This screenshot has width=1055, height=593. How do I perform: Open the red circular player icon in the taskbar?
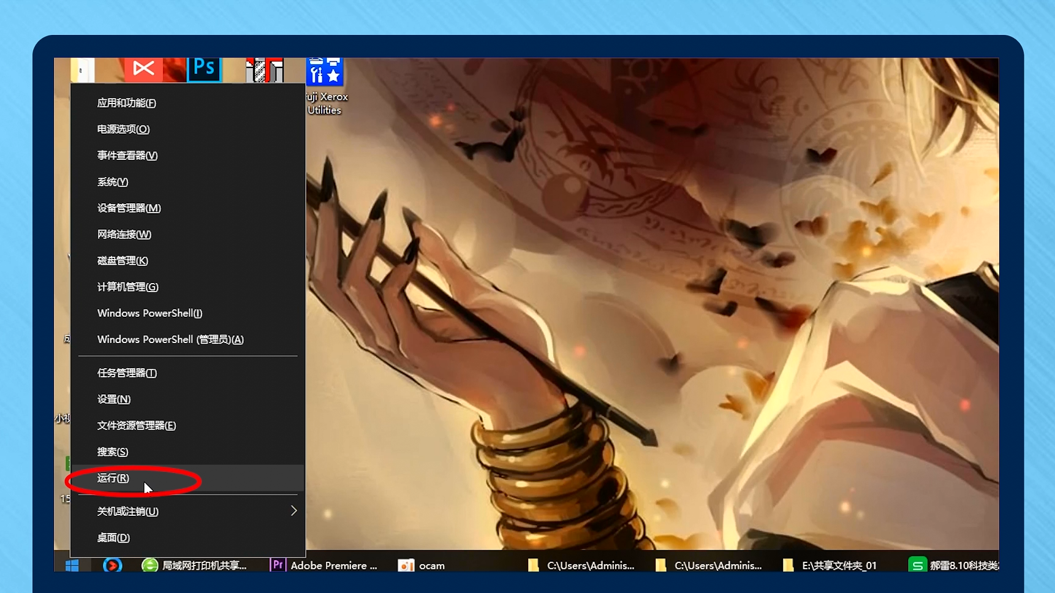pos(112,565)
